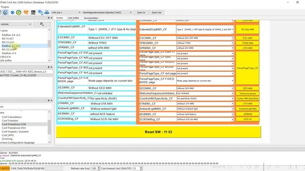305x171 pixels.
Task: Select RadNav 3.X v3.3 in the list
Action: [x=11, y=35]
